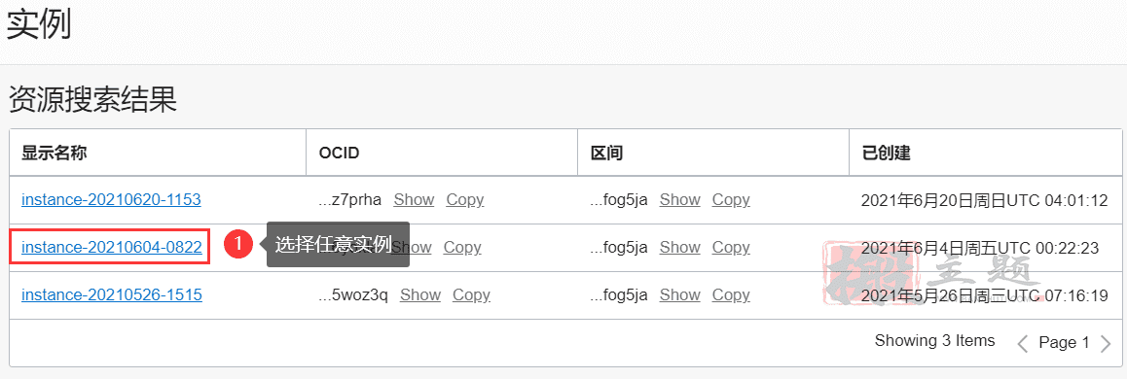Viewport: 1127px width, 379px height.
Task: Copy compartment of instance-20210604-0822
Action: pyautogui.click(x=731, y=247)
